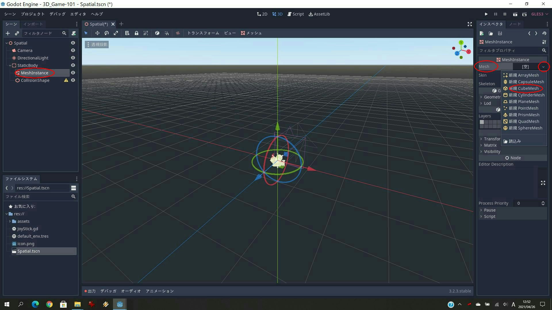Screen dimensions: 552x310
Task: Switch to the ノード tab in Inspector panel
Action: point(515,24)
